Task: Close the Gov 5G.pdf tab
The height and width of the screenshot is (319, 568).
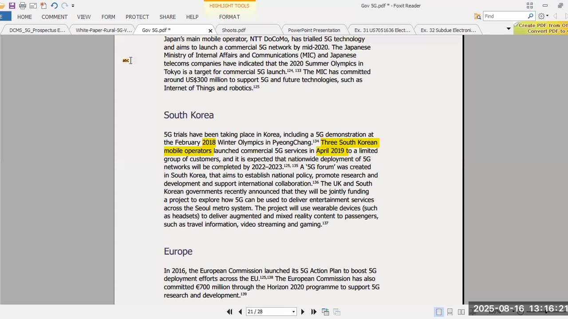Action: pos(210,31)
